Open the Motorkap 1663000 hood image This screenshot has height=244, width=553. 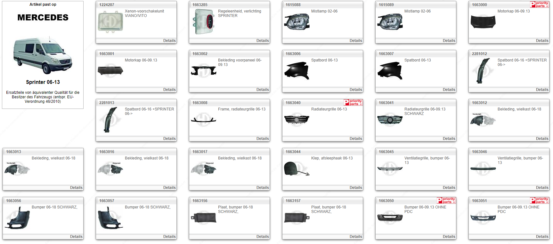483,22
